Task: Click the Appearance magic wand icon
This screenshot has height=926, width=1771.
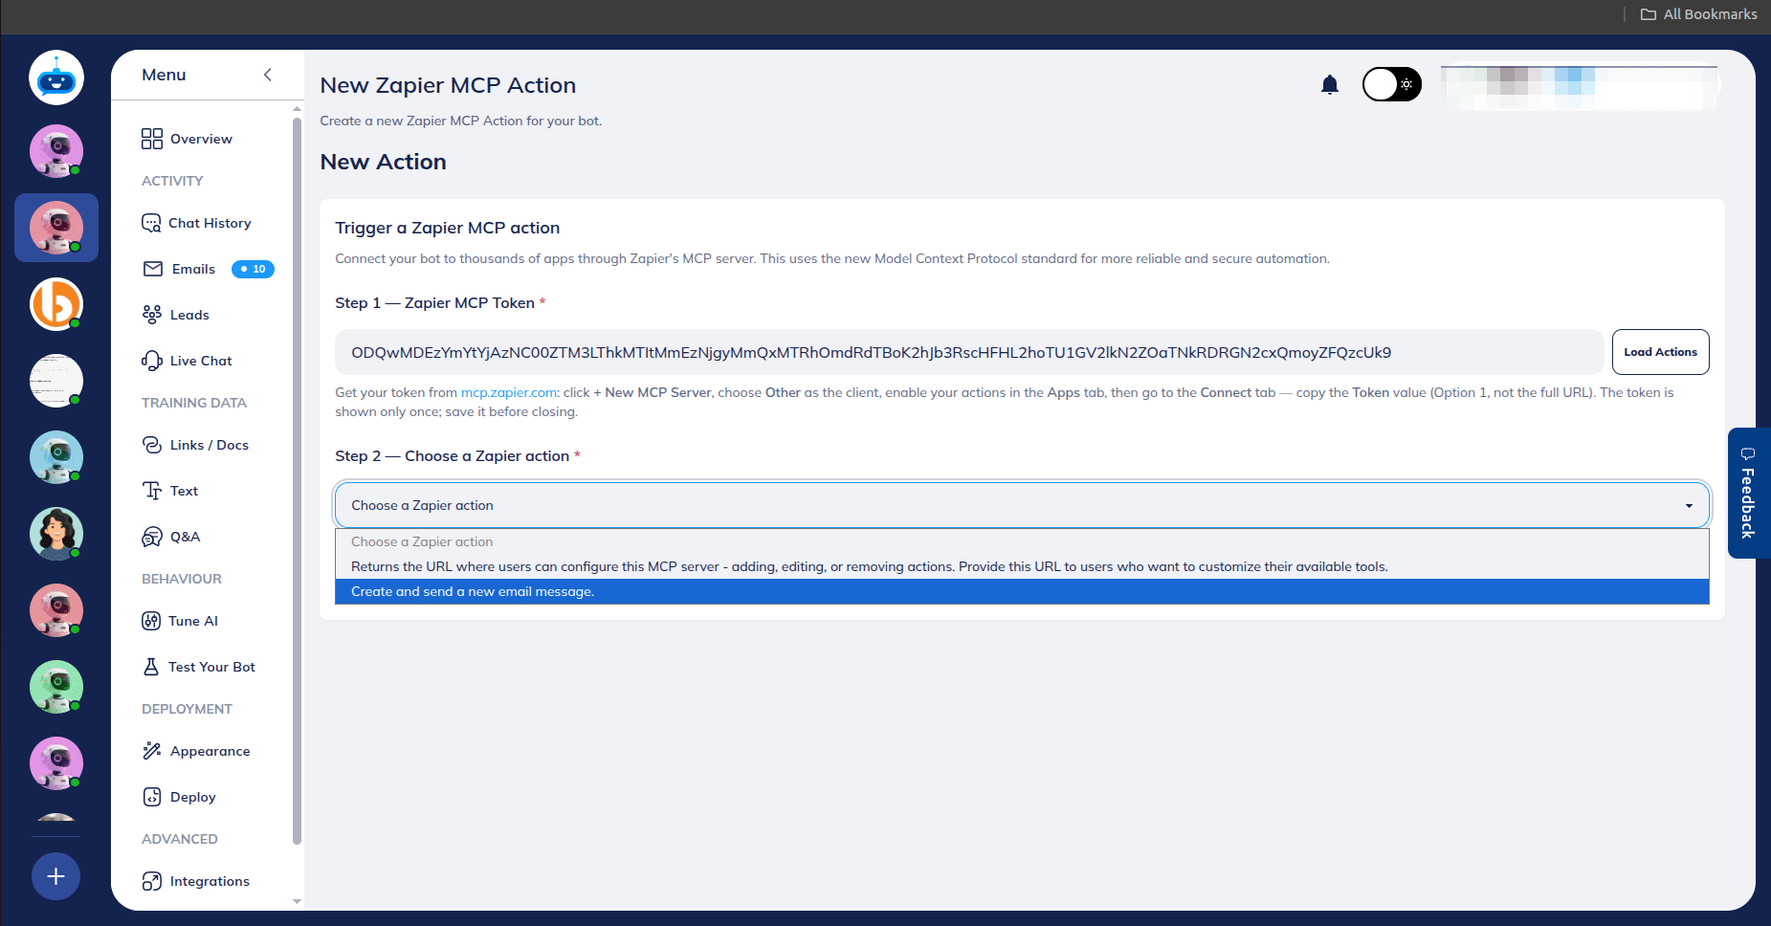Action: pyautogui.click(x=152, y=751)
